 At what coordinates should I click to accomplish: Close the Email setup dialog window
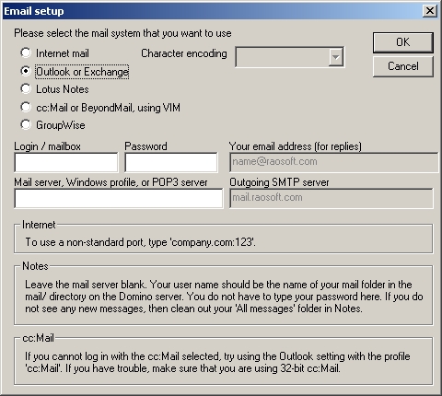tap(430, 11)
